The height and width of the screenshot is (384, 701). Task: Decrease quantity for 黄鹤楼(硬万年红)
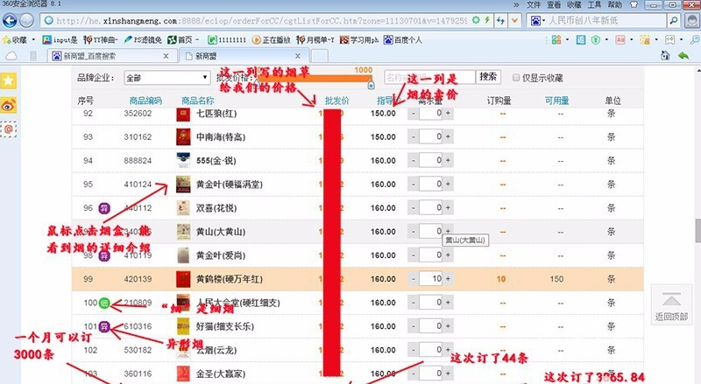414,279
